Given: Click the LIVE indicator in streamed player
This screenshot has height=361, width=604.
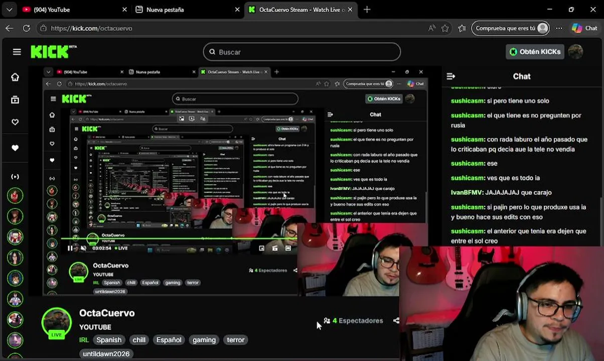Looking at the screenshot, I should click(121, 248).
